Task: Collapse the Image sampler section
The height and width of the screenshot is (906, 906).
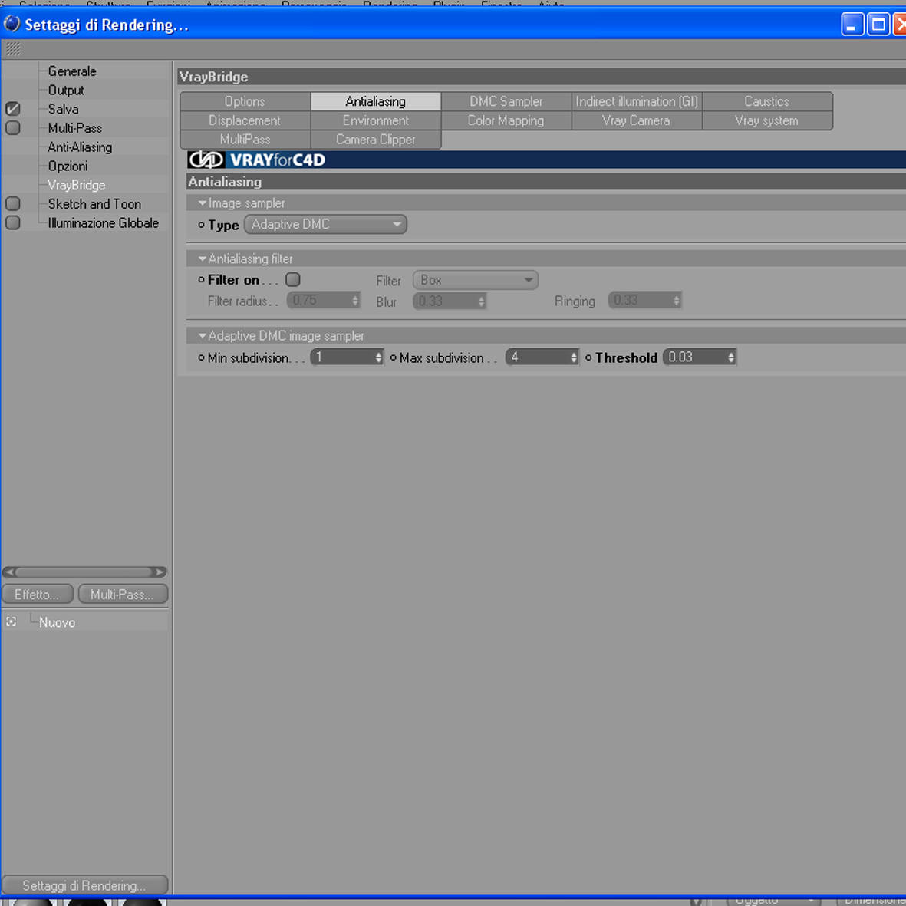Action: point(203,203)
